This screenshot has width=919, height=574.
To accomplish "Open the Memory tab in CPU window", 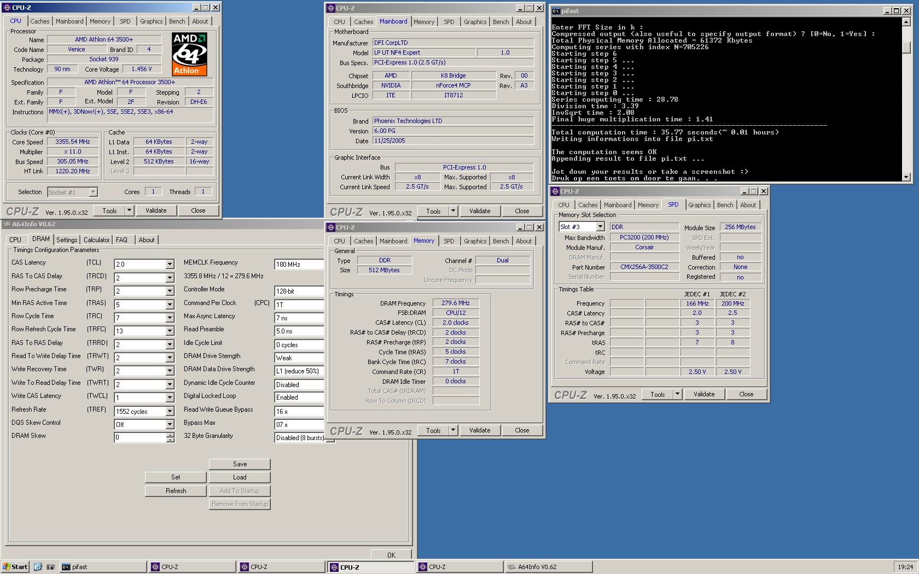I will click(100, 21).
